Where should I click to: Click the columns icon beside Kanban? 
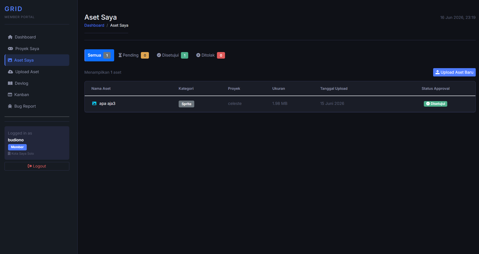point(10,95)
